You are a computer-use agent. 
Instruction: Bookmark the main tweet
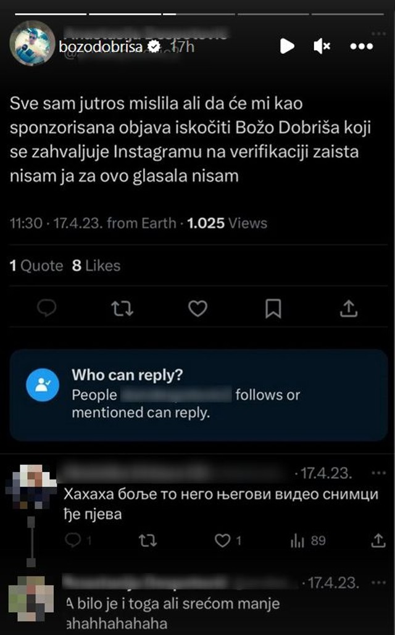[274, 307]
